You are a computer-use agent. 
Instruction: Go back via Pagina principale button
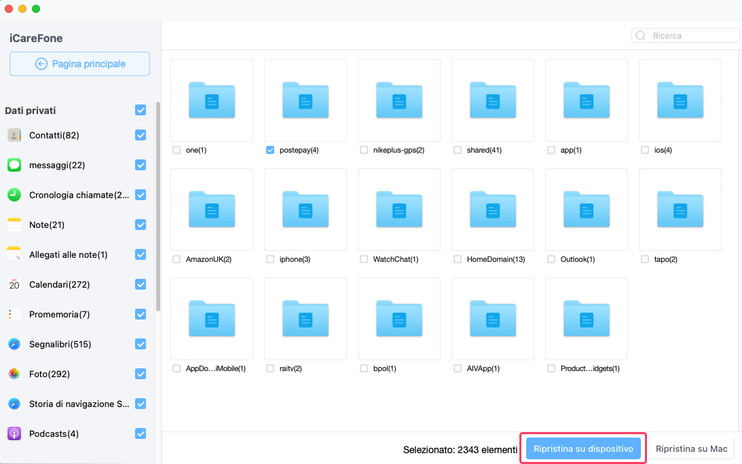(x=79, y=64)
